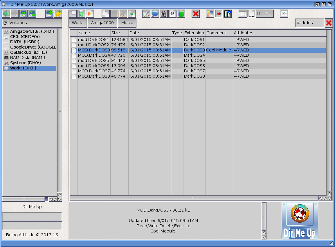This screenshot has width=335, height=247.
Task: Click the file list horizontal scrollbar
Action: click(x=194, y=198)
